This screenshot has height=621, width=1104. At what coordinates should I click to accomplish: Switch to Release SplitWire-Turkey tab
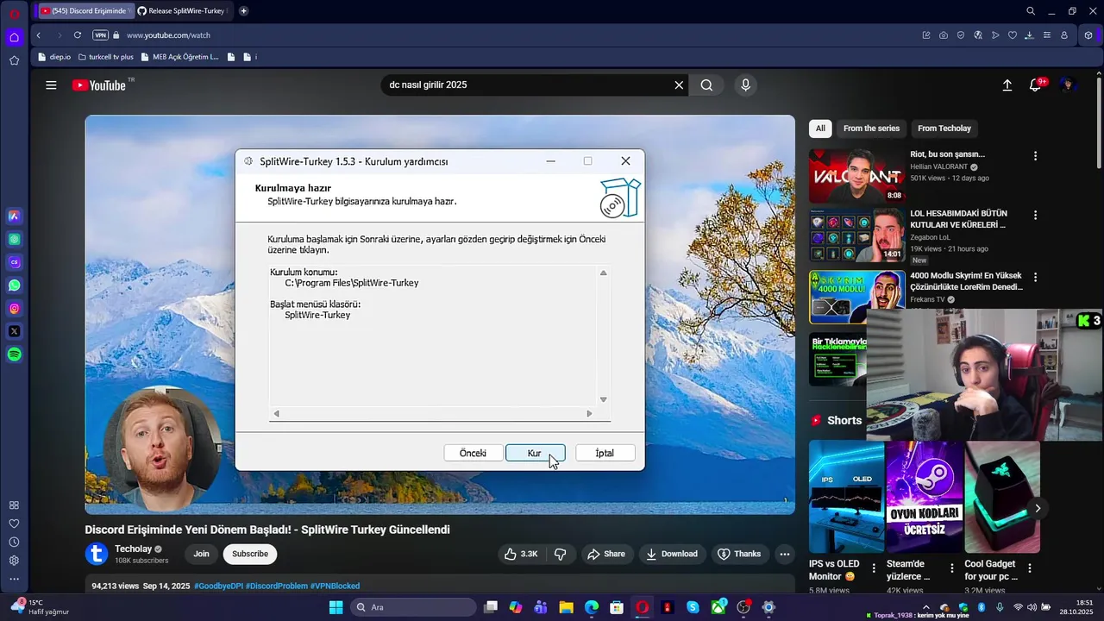point(184,11)
